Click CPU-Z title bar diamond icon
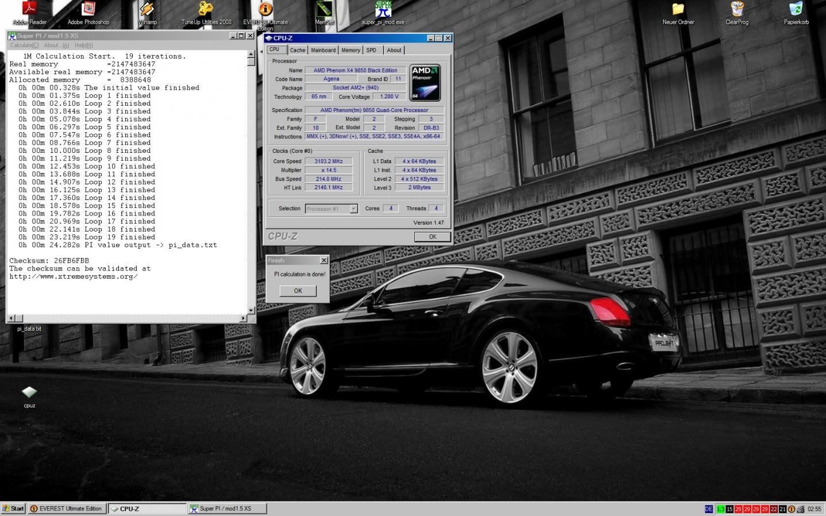The image size is (826, 516). [268, 38]
